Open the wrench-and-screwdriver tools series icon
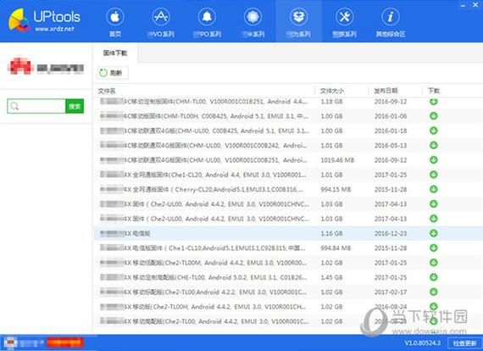Image resolution: width=483 pixels, height=351 pixels. tap(344, 17)
